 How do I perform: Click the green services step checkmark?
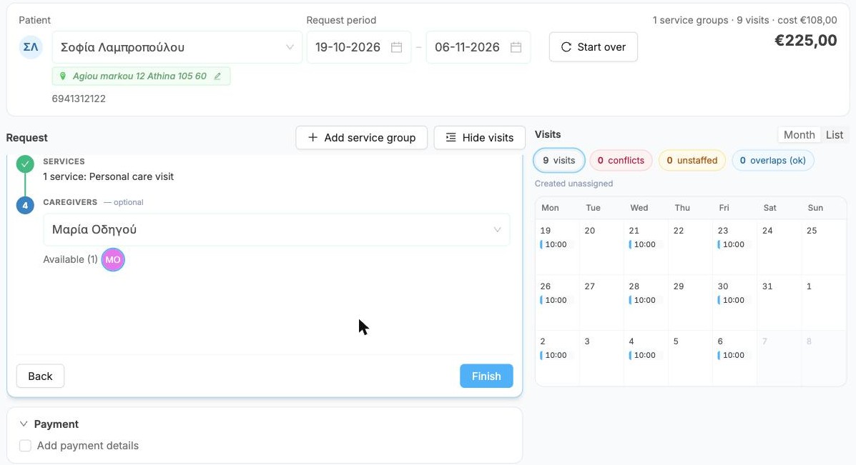pyautogui.click(x=25, y=164)
